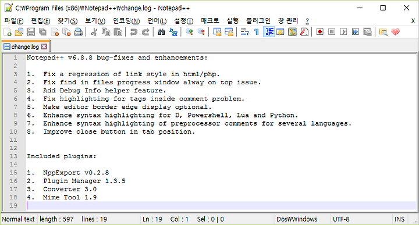Open the 창 관리 menu
419x225 pixels.
click(x=288, y=21)
